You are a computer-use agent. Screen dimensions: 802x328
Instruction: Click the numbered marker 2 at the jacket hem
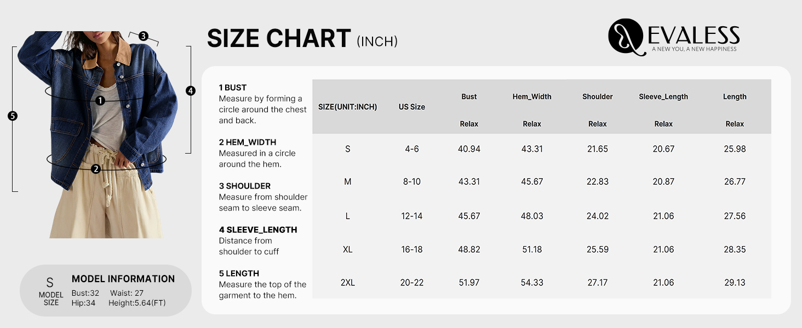(x=96, y=169)
